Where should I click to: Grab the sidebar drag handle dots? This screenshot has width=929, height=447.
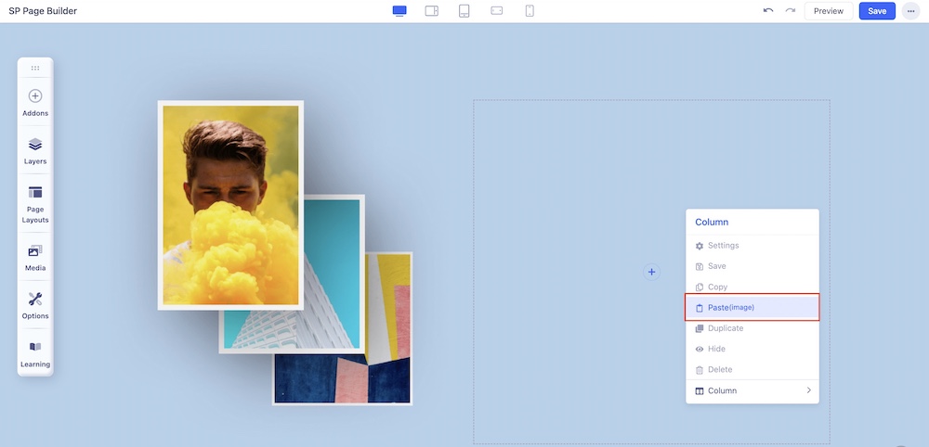pos(35,68)
